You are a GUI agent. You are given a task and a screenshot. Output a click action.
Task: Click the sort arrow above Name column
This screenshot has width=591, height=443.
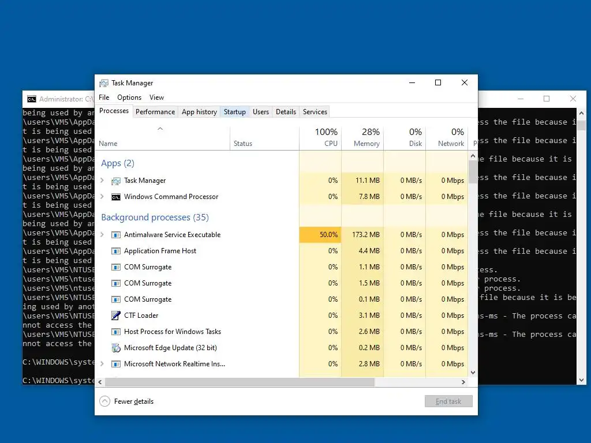pos(160,129)
